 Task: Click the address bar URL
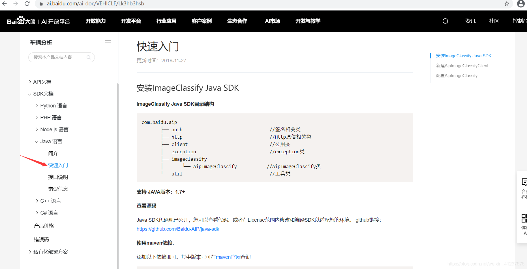tap(95, 4)
